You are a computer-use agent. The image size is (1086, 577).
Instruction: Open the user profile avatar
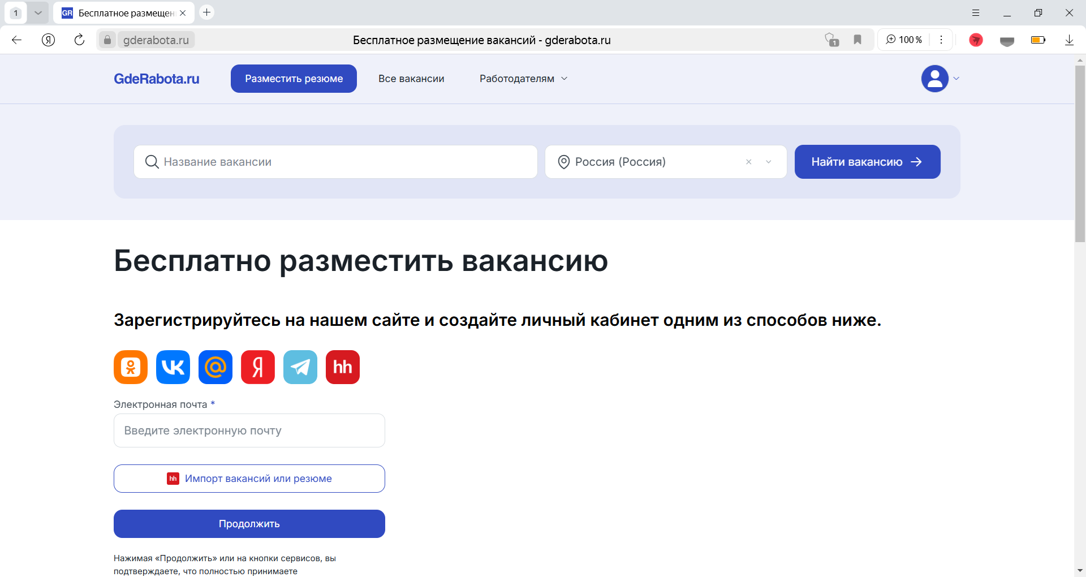[934, 79]
